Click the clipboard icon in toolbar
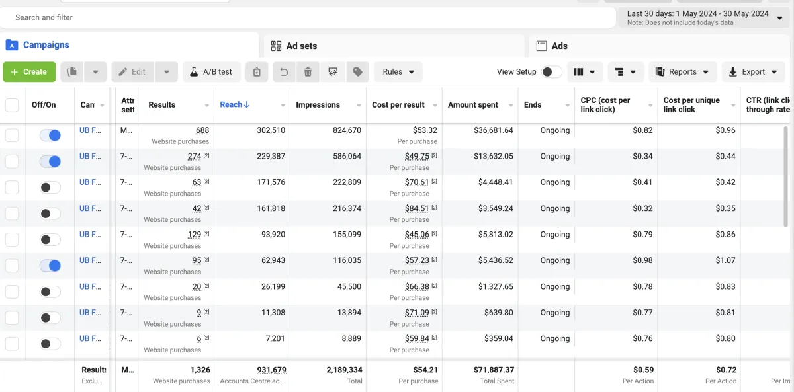Viewport: 794px width, 392px height. (x=257, y=72)
